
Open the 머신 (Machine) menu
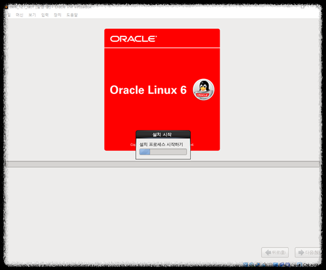click(x=19, y=15)
